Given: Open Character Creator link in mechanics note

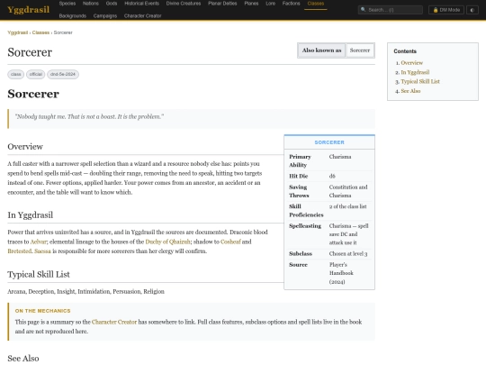Looking at the screenshot, I should click(x=114, y=322).
